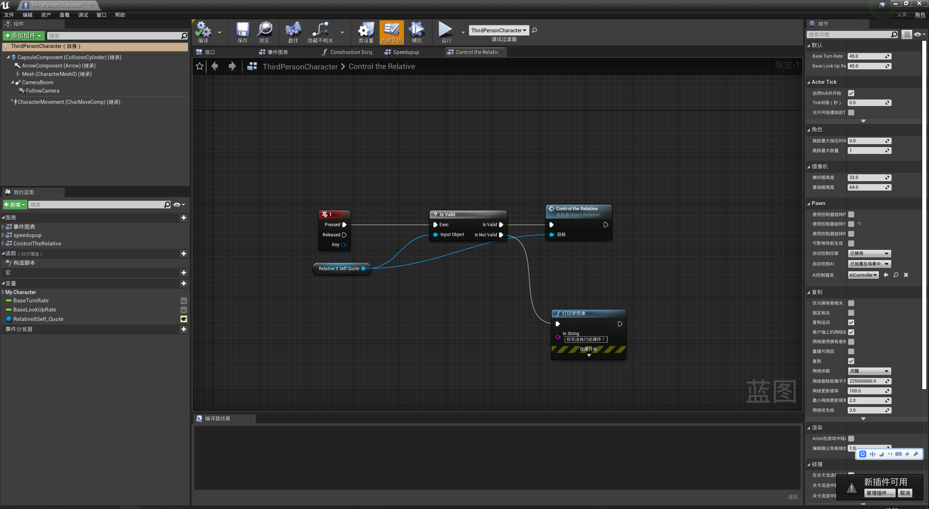Open the Find in Blueprint tool
This screenshot has width=929, height=509.
click(x=292, y=32)
